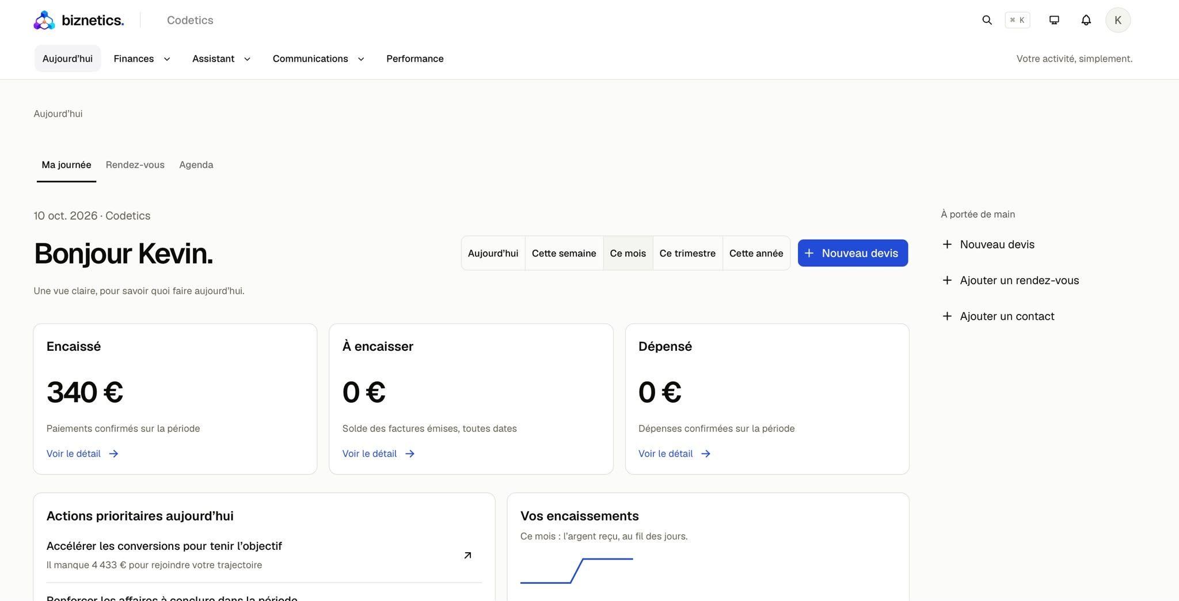Screen dimensions: 1179x601
Task: Click the monitor display icon
Action: click(x=1054, y=20)
